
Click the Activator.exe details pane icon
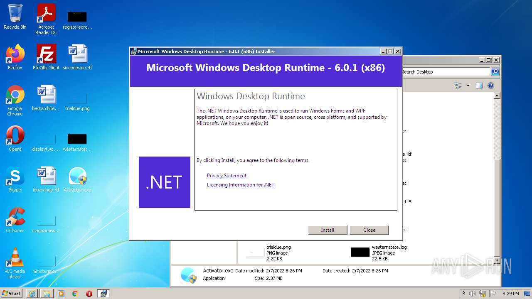pos(189,275)
